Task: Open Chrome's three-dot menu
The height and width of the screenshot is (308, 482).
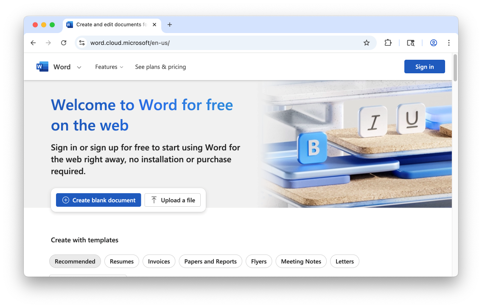Action: click(449, 43)
